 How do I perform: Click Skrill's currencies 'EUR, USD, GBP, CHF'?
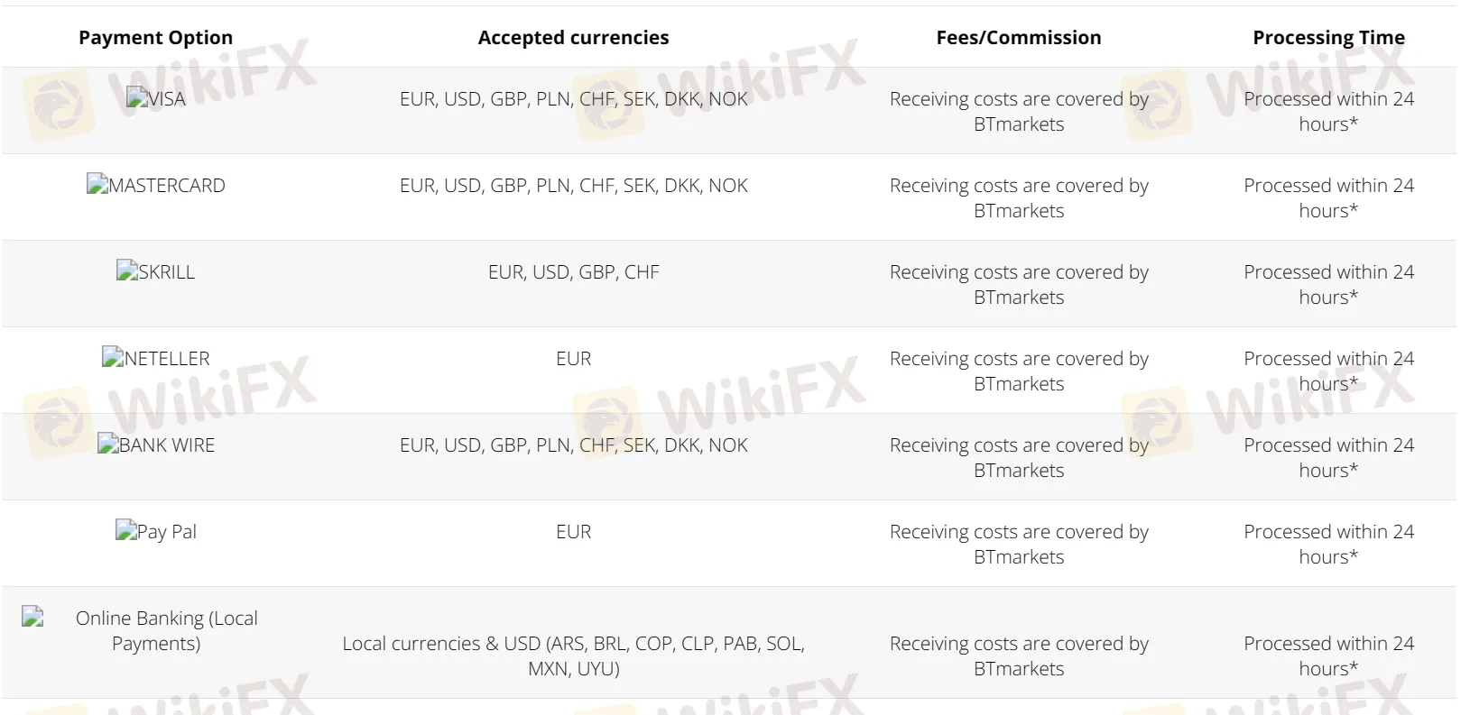click(x=573, y=272)
